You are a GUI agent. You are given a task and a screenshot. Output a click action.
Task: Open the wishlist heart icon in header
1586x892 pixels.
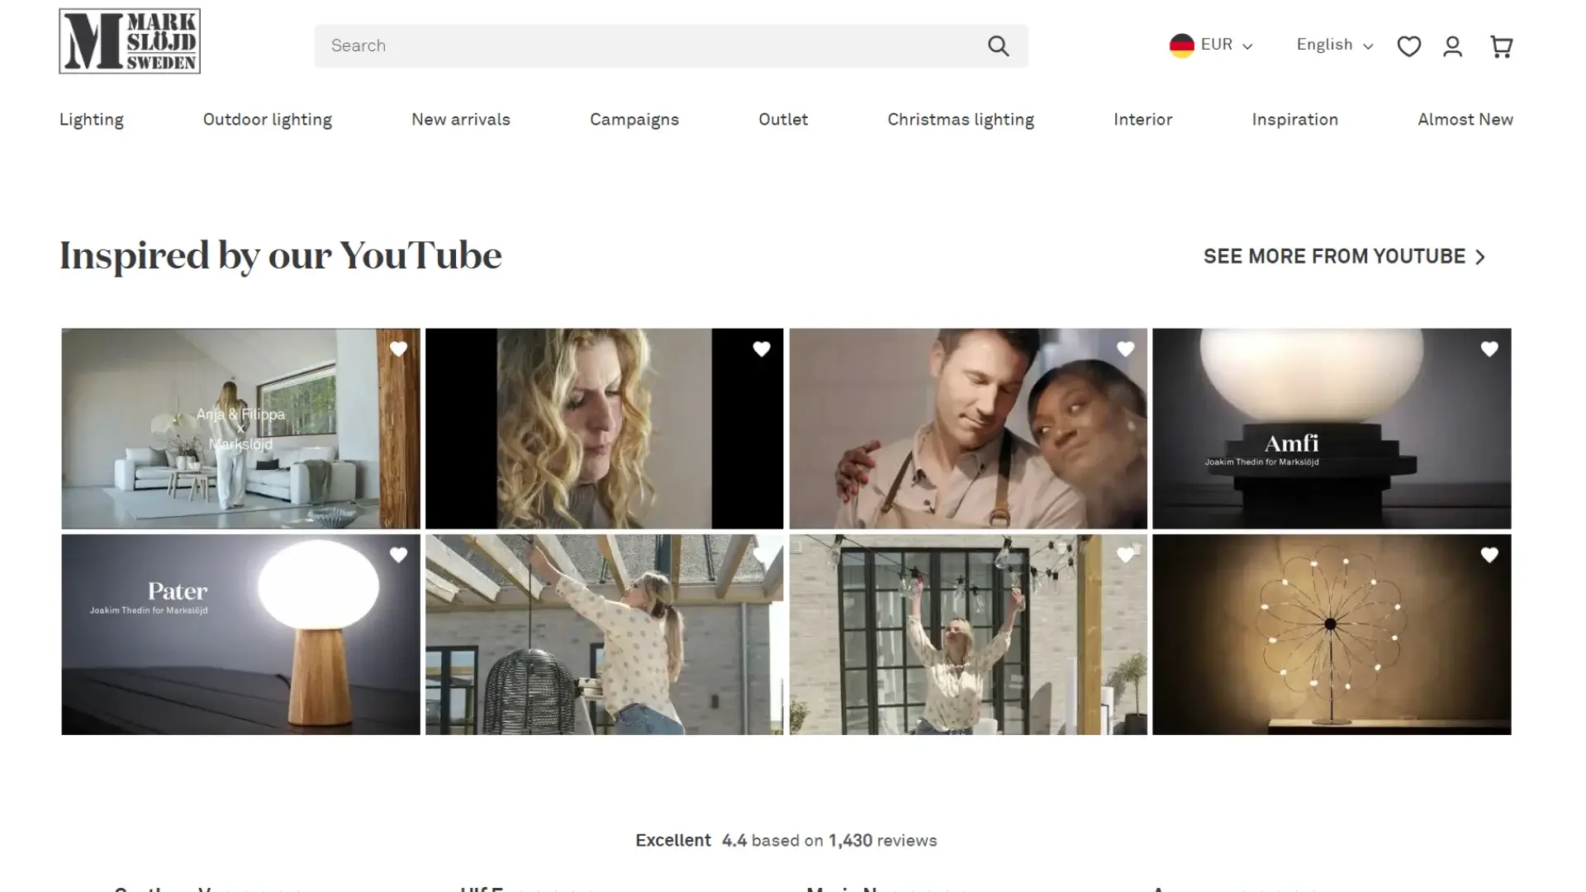coord(1408,46)
